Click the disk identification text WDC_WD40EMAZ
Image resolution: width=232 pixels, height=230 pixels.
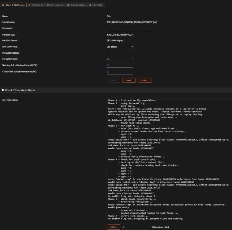coord(132,22)
